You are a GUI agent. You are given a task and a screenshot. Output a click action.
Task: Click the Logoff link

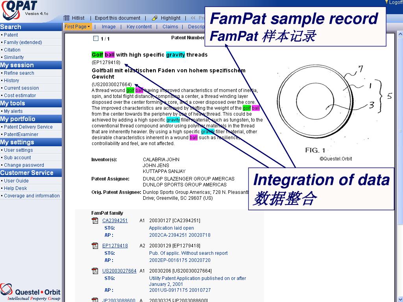coord(396,2)
